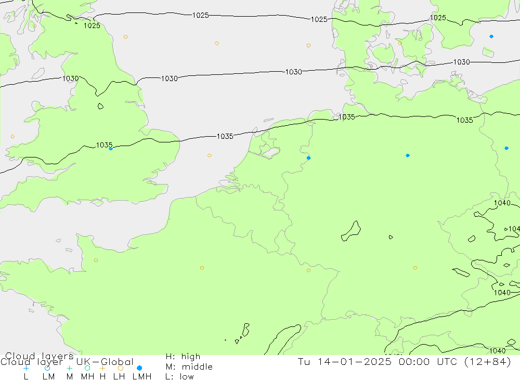The image size is (520, 381).
Task: Click the 1035 isobar label over England
Action: tap(104, 145)
